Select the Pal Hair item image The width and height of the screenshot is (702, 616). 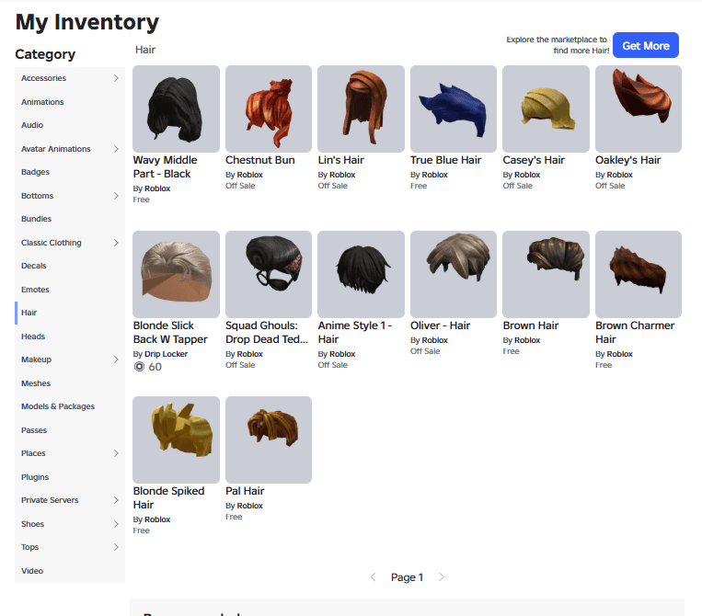269,439
